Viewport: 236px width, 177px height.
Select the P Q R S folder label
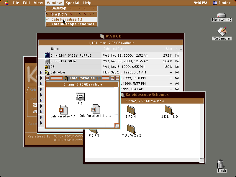pyautogui.click(x=94, y=135)
